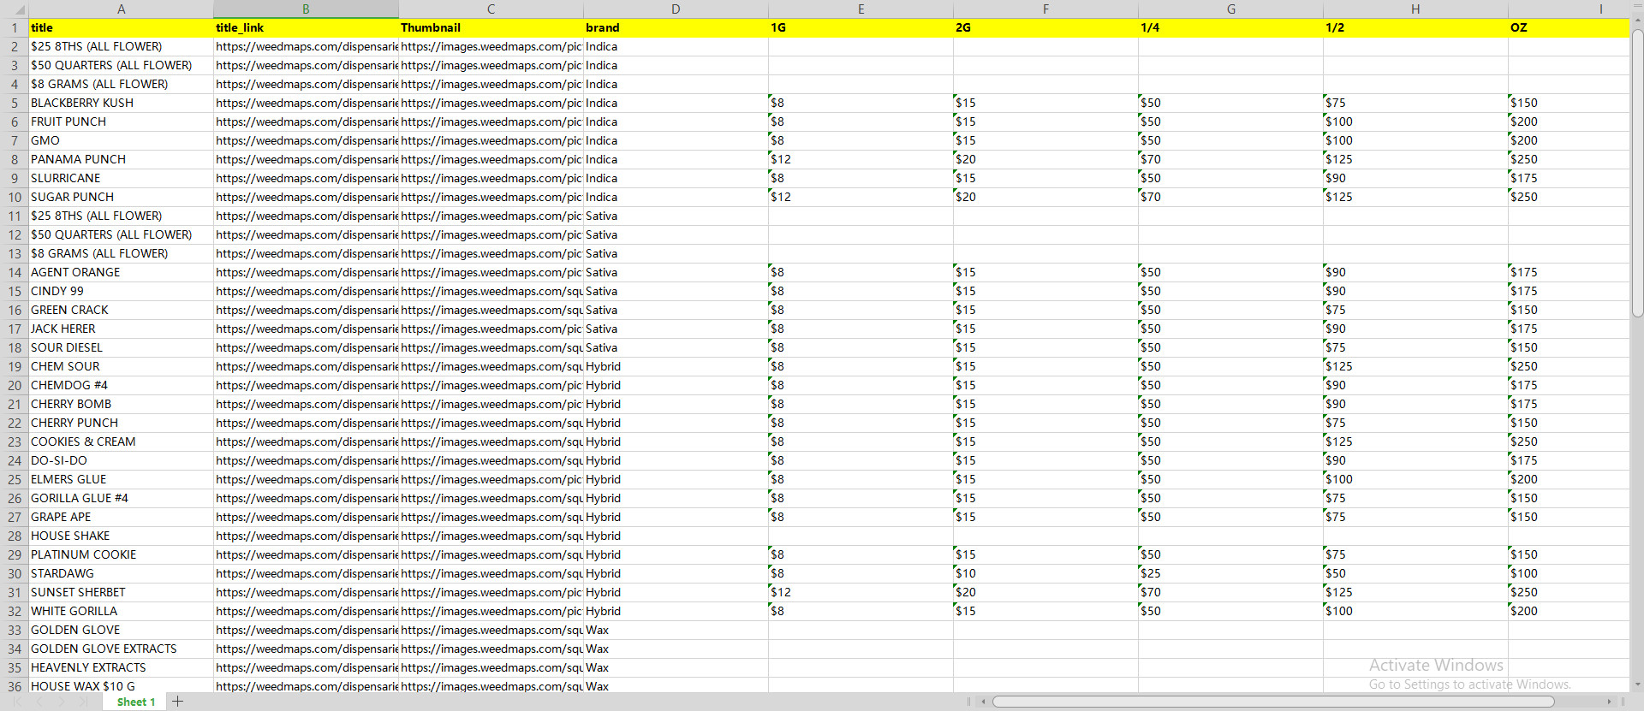Select column G header
The width and height of the screenshot is (1644, 711).
(x=1230, y=9)
